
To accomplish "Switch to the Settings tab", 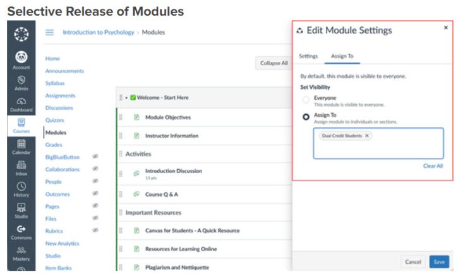I will click(308, 56).
